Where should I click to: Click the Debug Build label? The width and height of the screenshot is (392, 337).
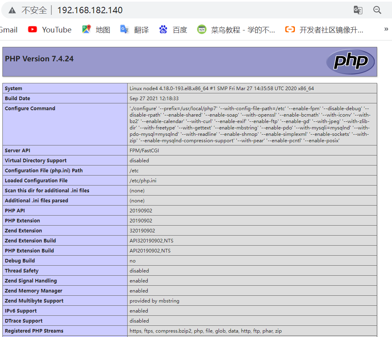(20, 260)
